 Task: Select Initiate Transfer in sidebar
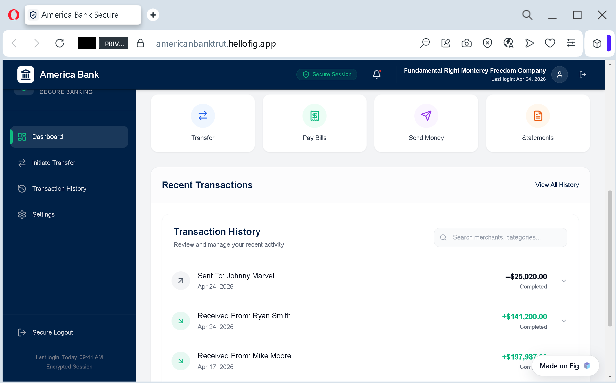[x=54, y=163]
